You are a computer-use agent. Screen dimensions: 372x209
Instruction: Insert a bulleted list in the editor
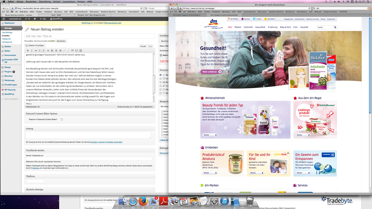(40, 50)
